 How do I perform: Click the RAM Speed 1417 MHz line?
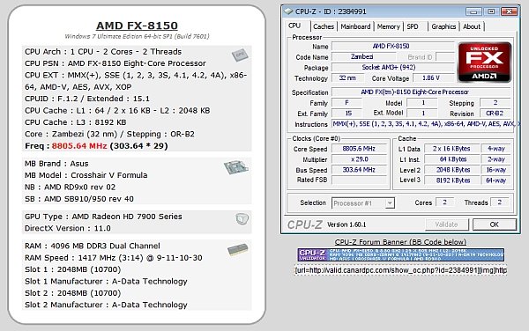(x=114, y=258)
